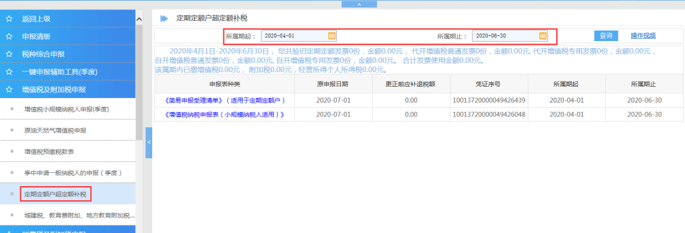685x233 pixels.
Task: Open 《增值税纳税申报表（小规模纳税人适用）》 link
Action: tap(225, 115)
